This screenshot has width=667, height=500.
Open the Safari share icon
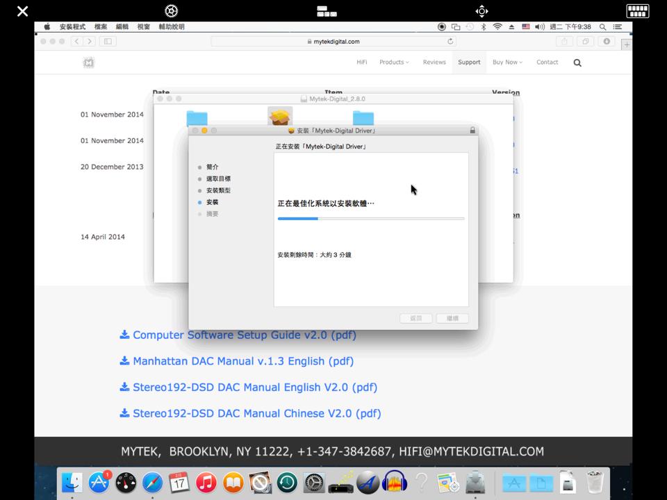point(564,41)
